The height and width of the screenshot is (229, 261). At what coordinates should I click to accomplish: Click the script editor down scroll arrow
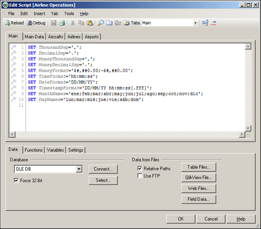[x=248, y=129]
